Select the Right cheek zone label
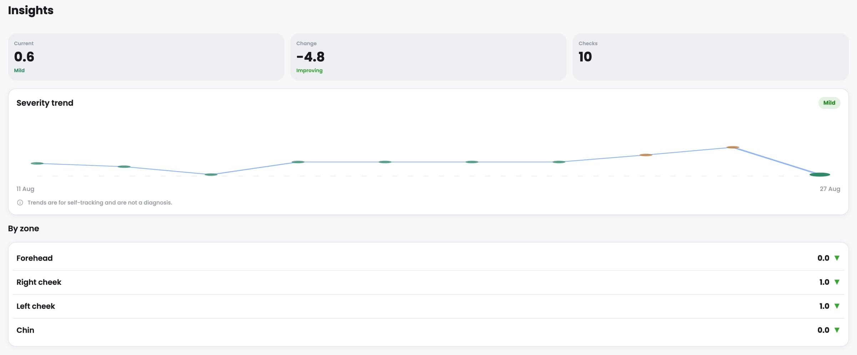Screen dimensions: 857x355 (x=39, y=282)
